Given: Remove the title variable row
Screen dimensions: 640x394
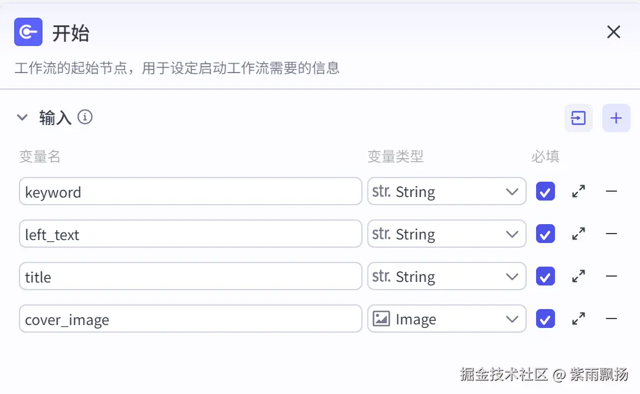Looking at the screenshot, I should click(611, 277).
